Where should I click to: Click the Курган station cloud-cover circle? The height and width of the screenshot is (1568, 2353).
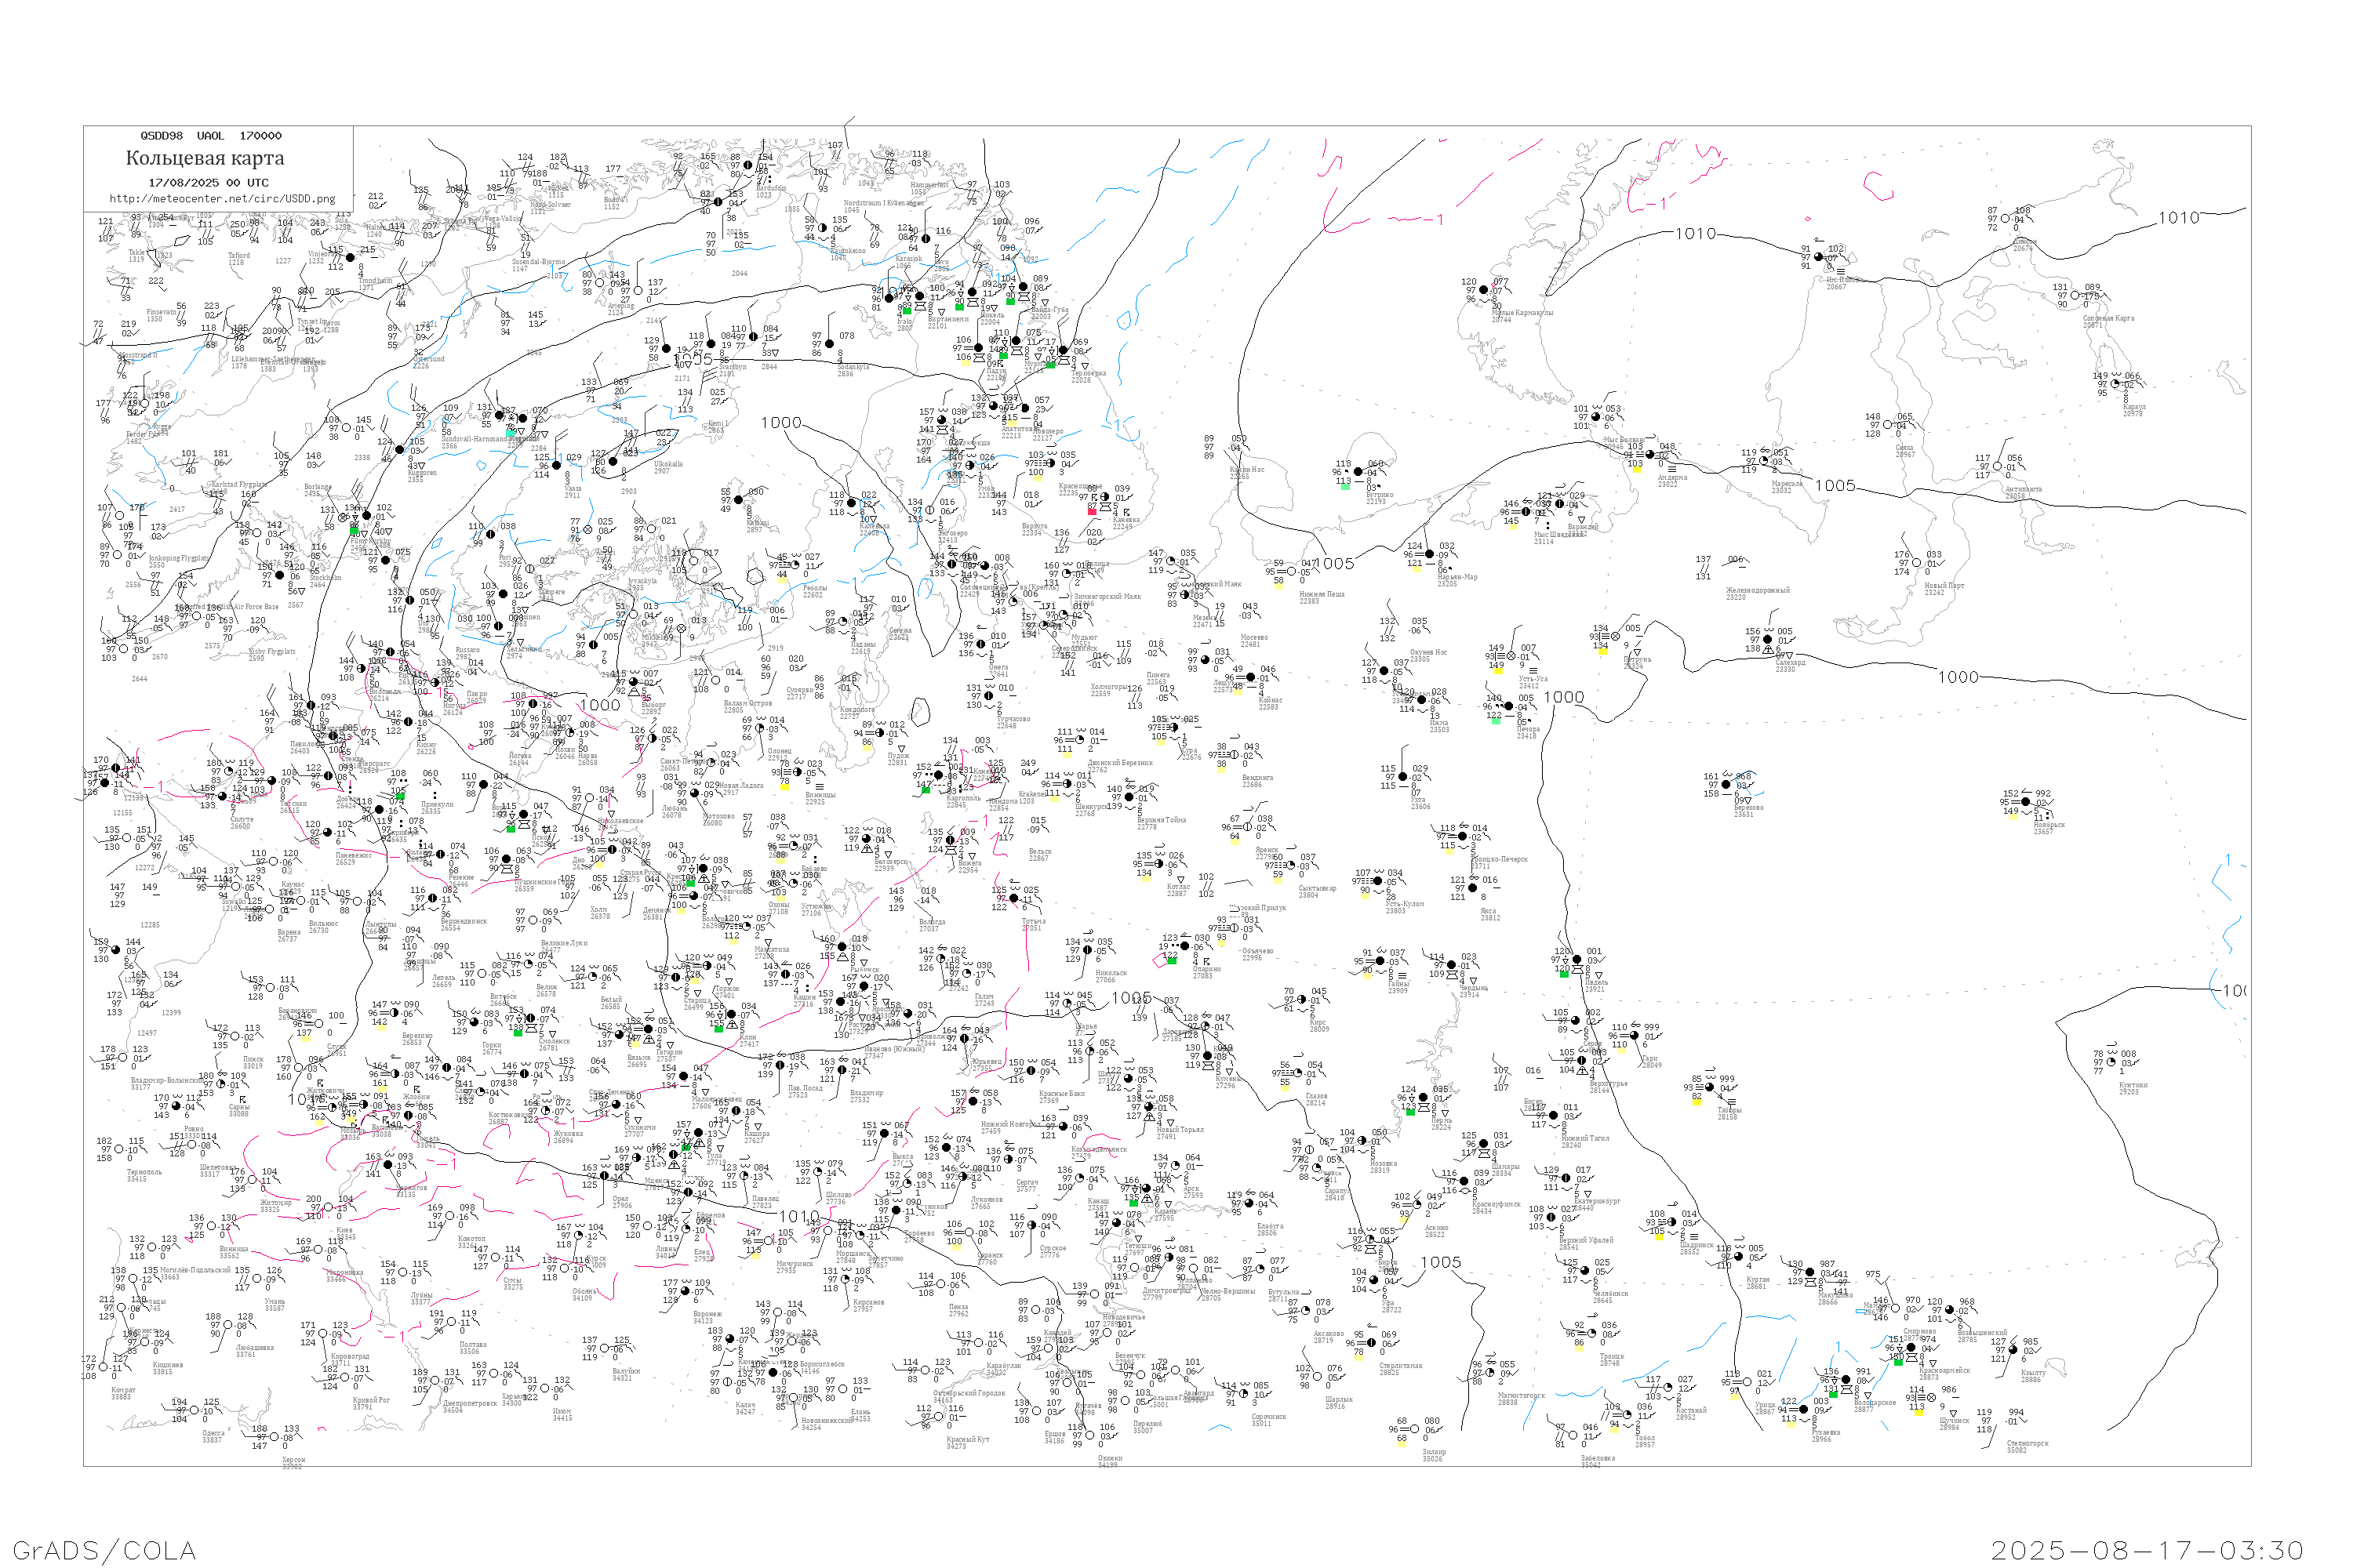[1739, 1257]
